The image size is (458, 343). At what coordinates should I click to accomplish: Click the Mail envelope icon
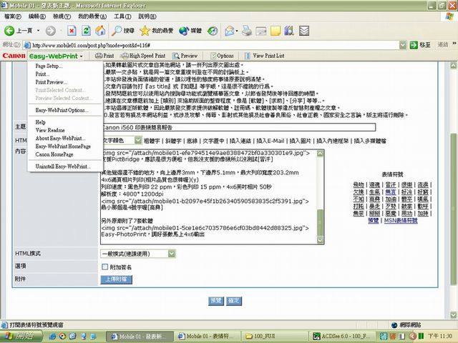pyautogui.click(x=229, y=31)
